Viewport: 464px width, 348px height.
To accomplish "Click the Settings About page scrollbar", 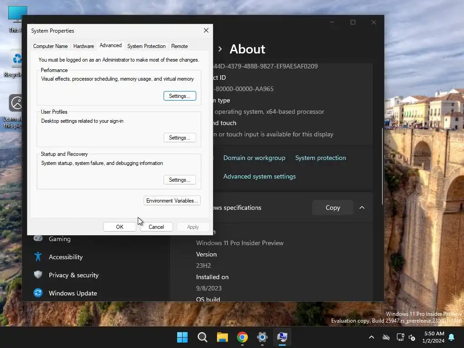I will [x=382, y=167].
